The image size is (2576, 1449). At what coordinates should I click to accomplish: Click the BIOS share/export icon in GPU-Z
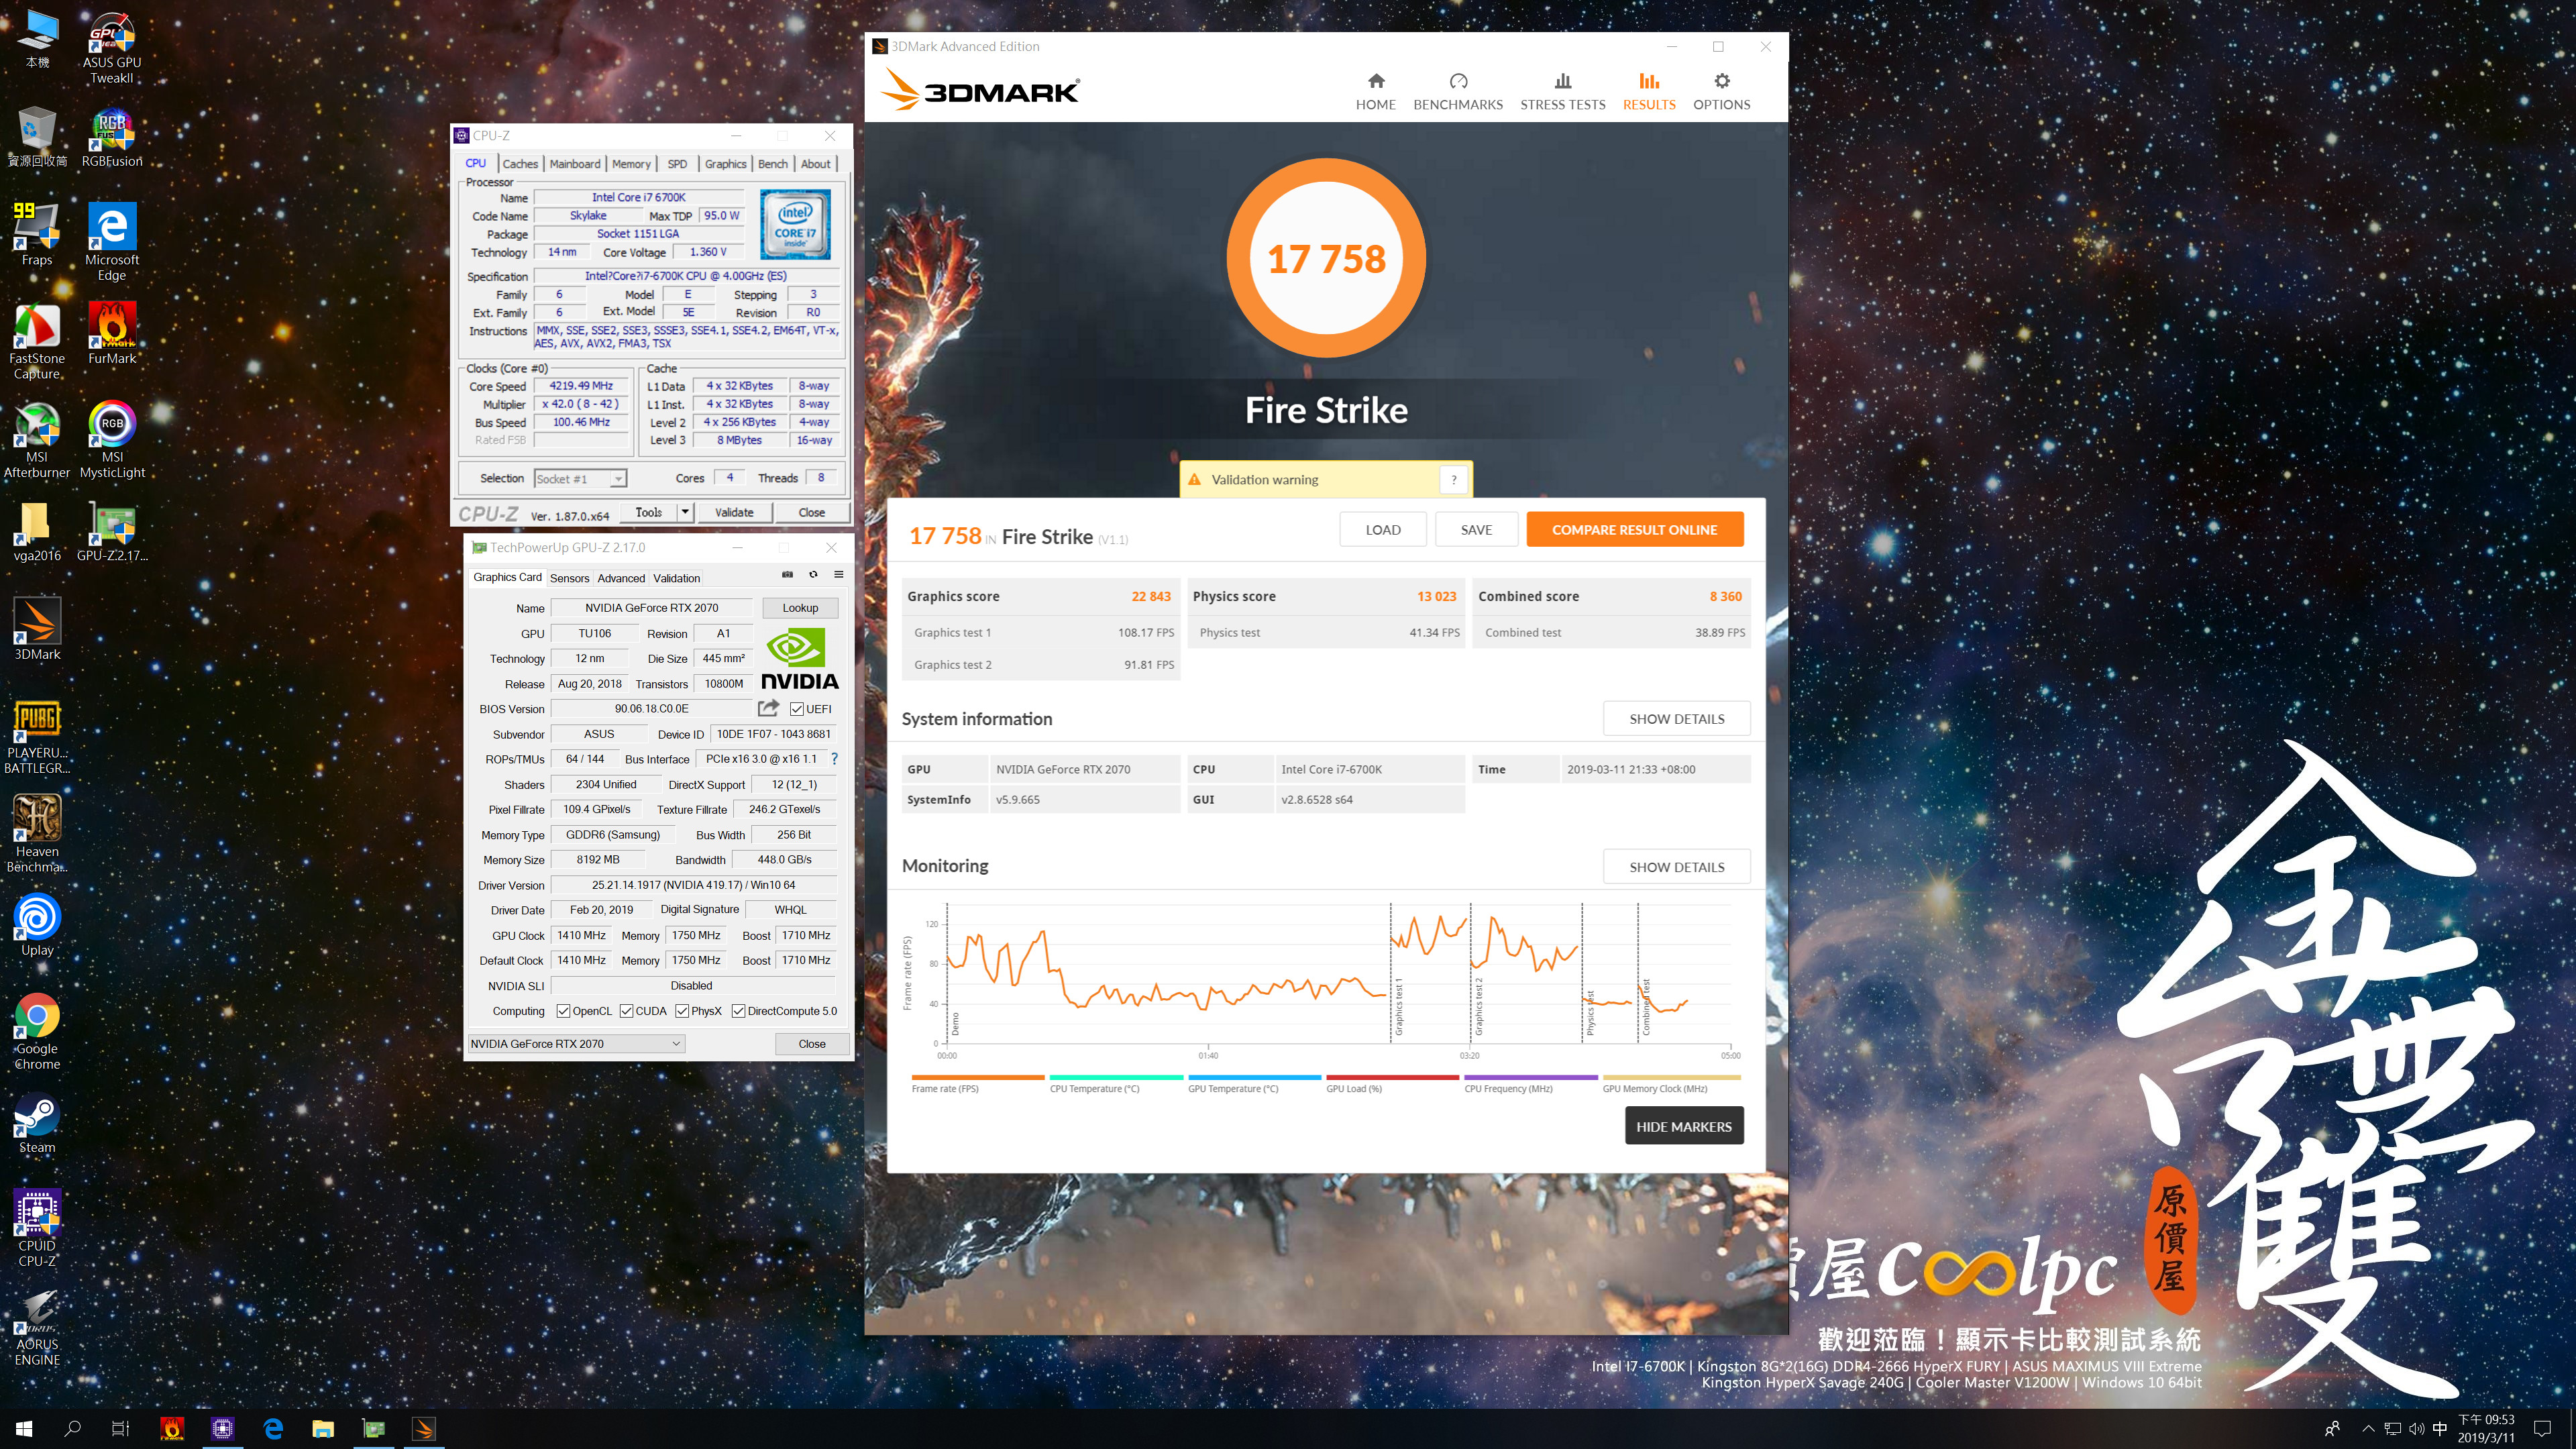click(x=767, y=708)
